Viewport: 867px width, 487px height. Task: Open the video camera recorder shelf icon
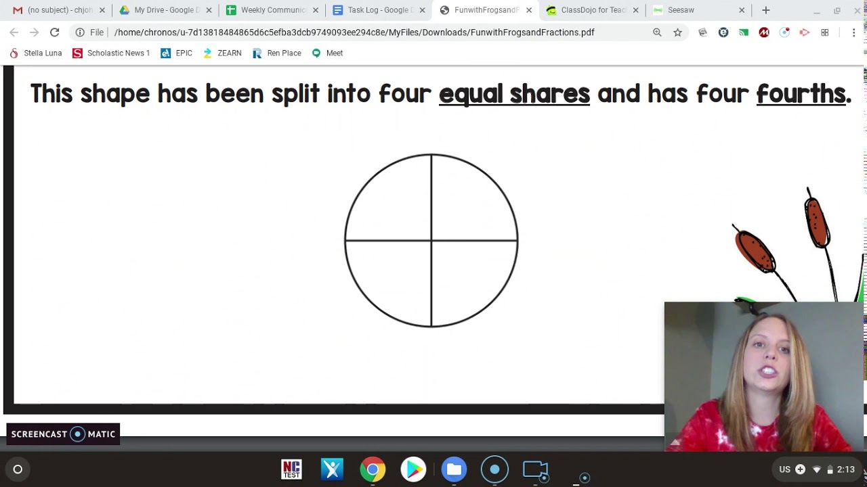[535, 469]
